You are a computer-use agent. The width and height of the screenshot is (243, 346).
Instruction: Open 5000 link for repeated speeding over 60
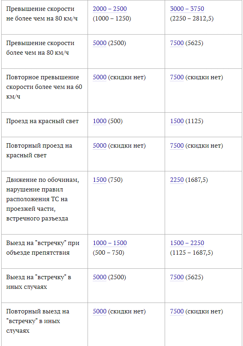(100, 77)
